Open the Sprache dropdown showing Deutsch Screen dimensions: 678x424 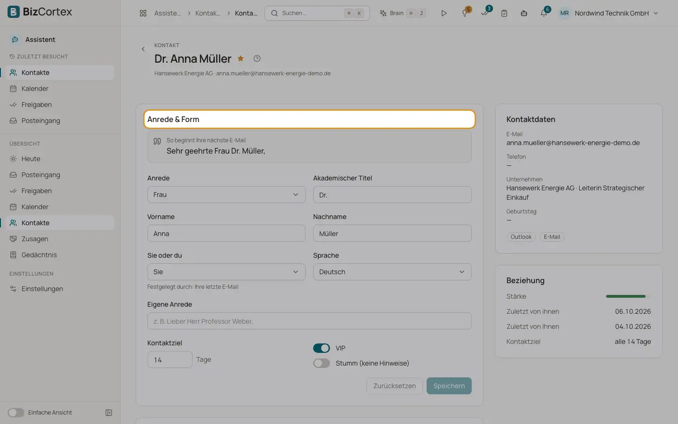[392, 272]
